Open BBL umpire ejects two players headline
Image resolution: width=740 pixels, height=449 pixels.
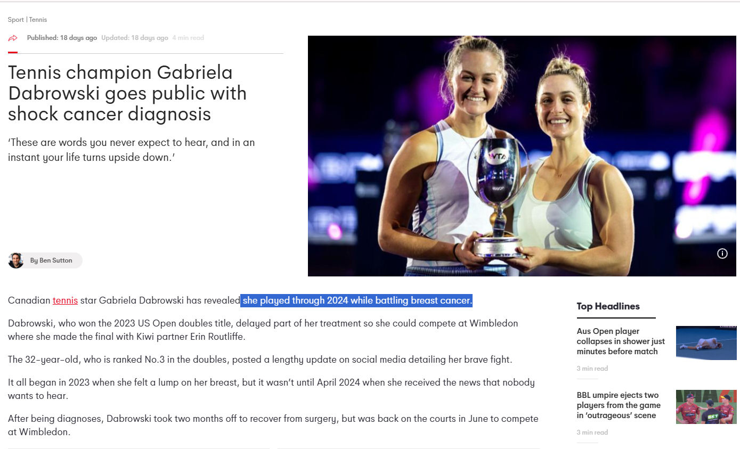(x=619, y=405)
